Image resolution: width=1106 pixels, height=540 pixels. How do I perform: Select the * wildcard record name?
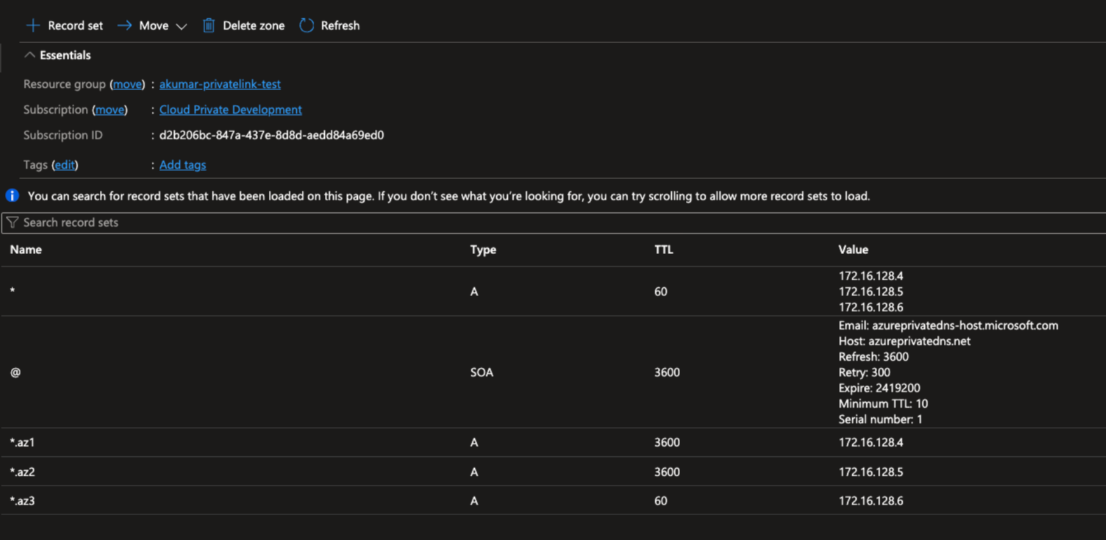coord(13,292)
